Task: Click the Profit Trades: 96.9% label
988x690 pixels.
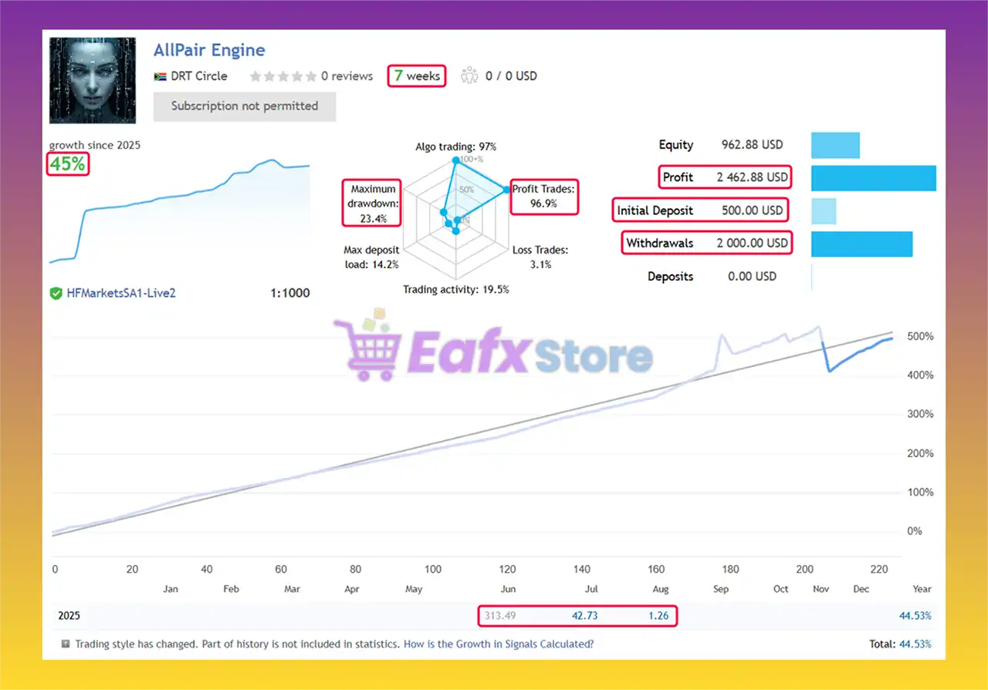Action: click(544, 196)
